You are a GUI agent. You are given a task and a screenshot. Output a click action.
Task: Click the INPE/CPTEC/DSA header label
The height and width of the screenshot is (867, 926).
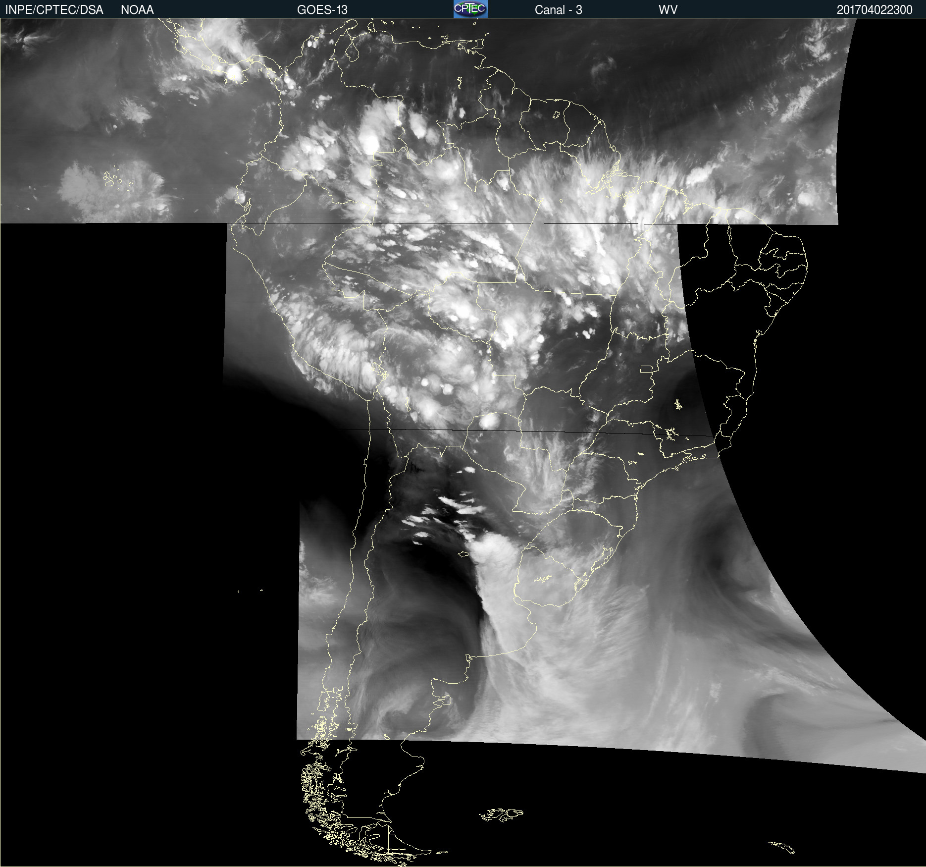pyautogui.click(x=54, y=10)
